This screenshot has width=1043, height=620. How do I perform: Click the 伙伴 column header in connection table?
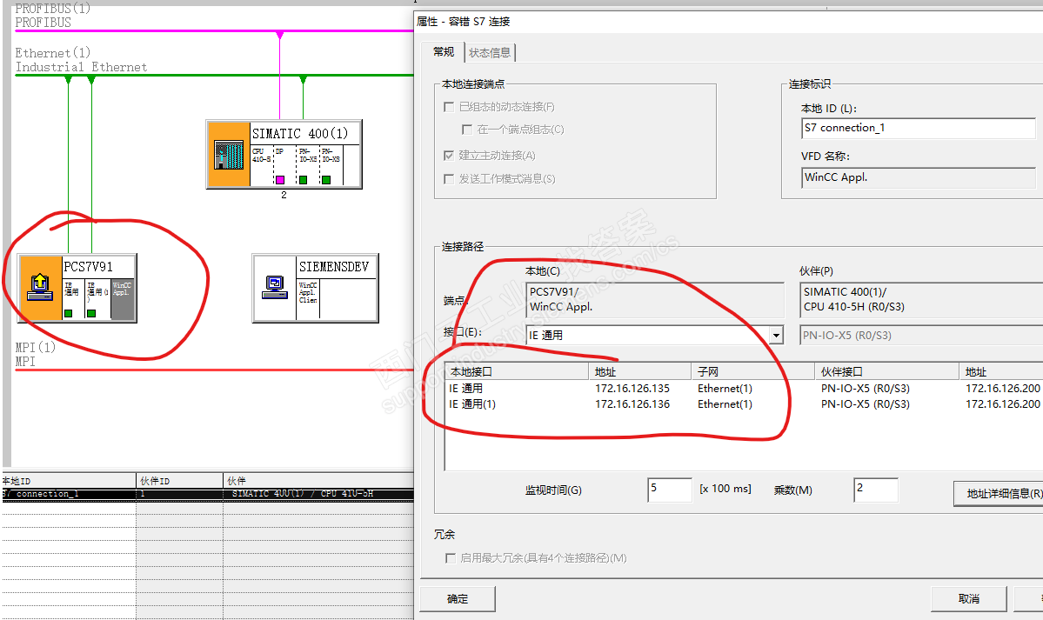[x=318, y=480]
